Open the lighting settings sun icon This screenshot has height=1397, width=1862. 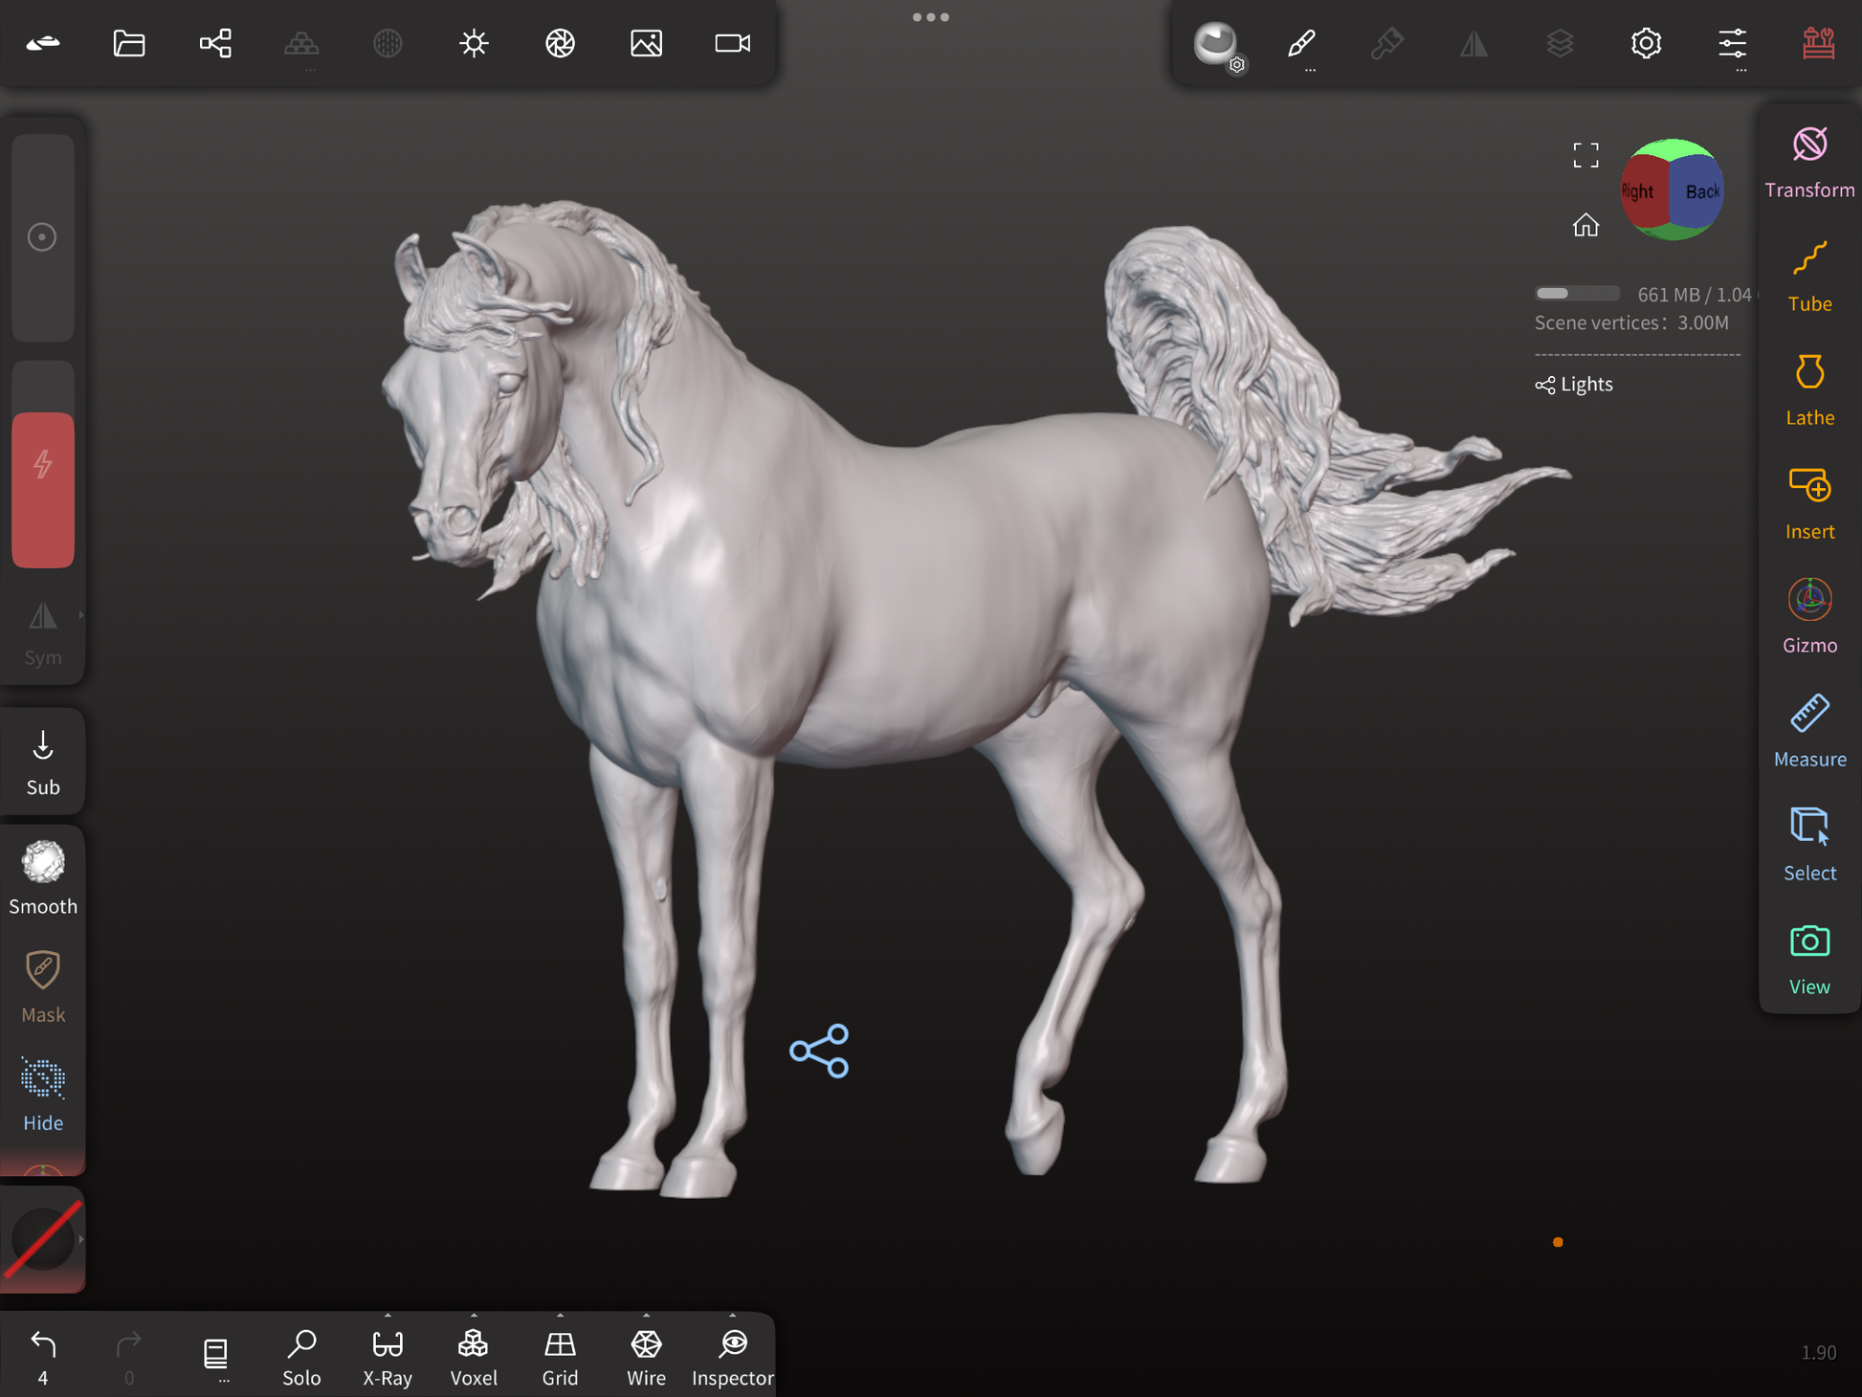click(474, 43)
